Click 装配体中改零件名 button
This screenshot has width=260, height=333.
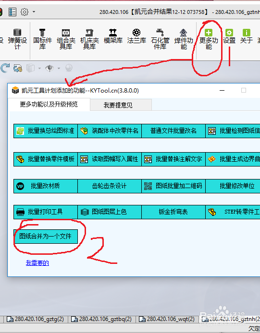click(110, 131)
